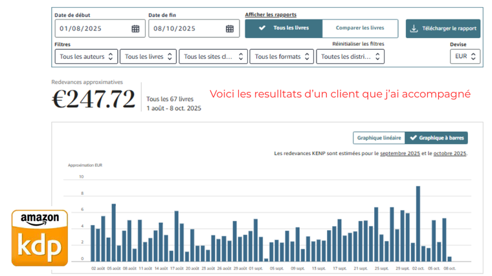The image size is (492, 276).
Task: Open the end date calendar picker icon
Action: click(x=229, y=29)
